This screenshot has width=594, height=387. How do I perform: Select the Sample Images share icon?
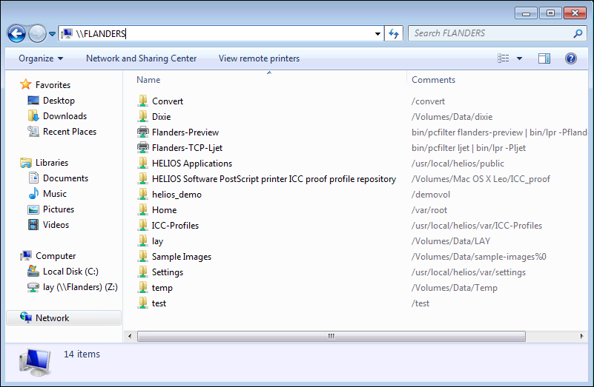pos(143,256)
